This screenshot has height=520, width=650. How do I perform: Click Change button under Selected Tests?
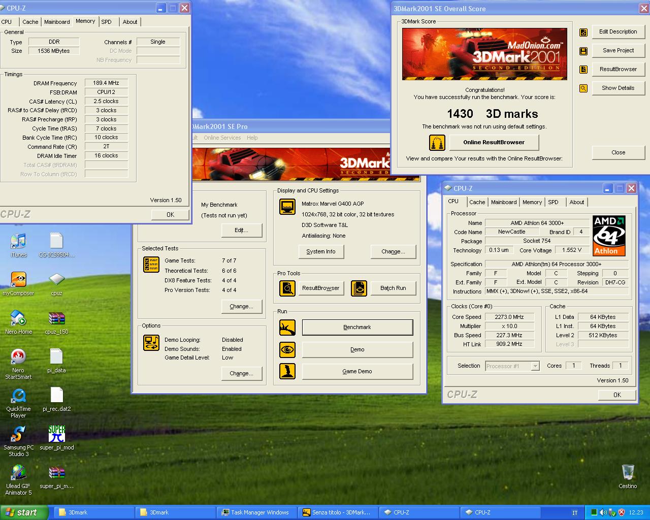click(x=241, y=306)
